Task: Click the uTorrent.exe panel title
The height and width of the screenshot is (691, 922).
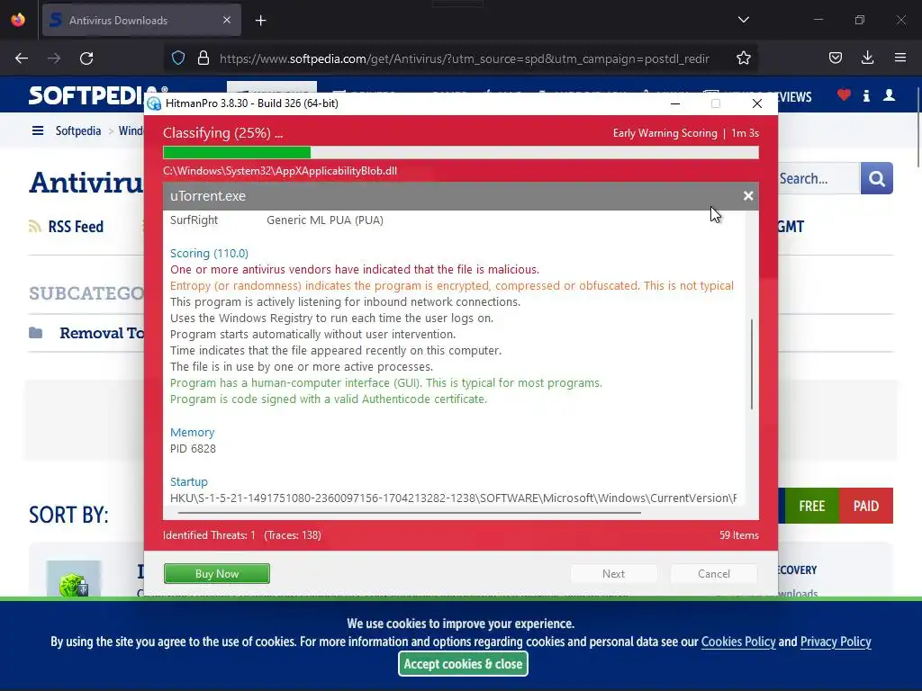Action: [208, 196]
